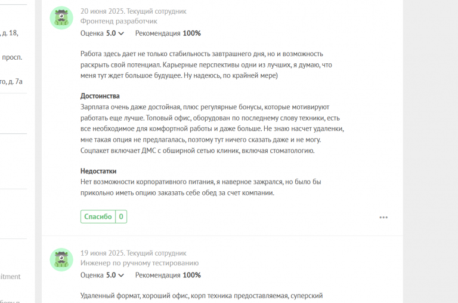Click Оценка label in the first review
The width and height of the screenshot is (458, 303).
[92, 33]
